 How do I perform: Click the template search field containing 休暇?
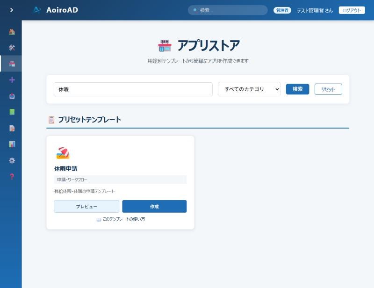tap(133, 89)
